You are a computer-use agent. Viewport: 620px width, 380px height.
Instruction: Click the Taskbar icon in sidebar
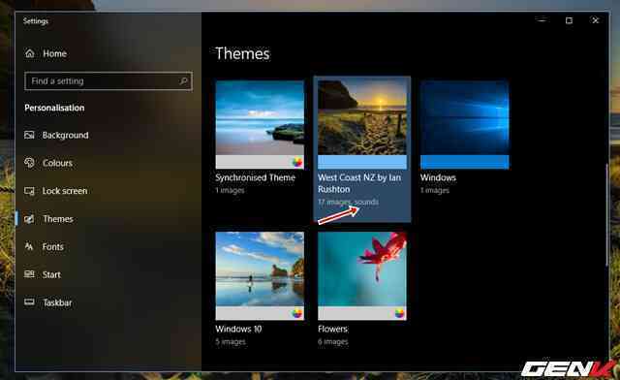coord(29,302)
